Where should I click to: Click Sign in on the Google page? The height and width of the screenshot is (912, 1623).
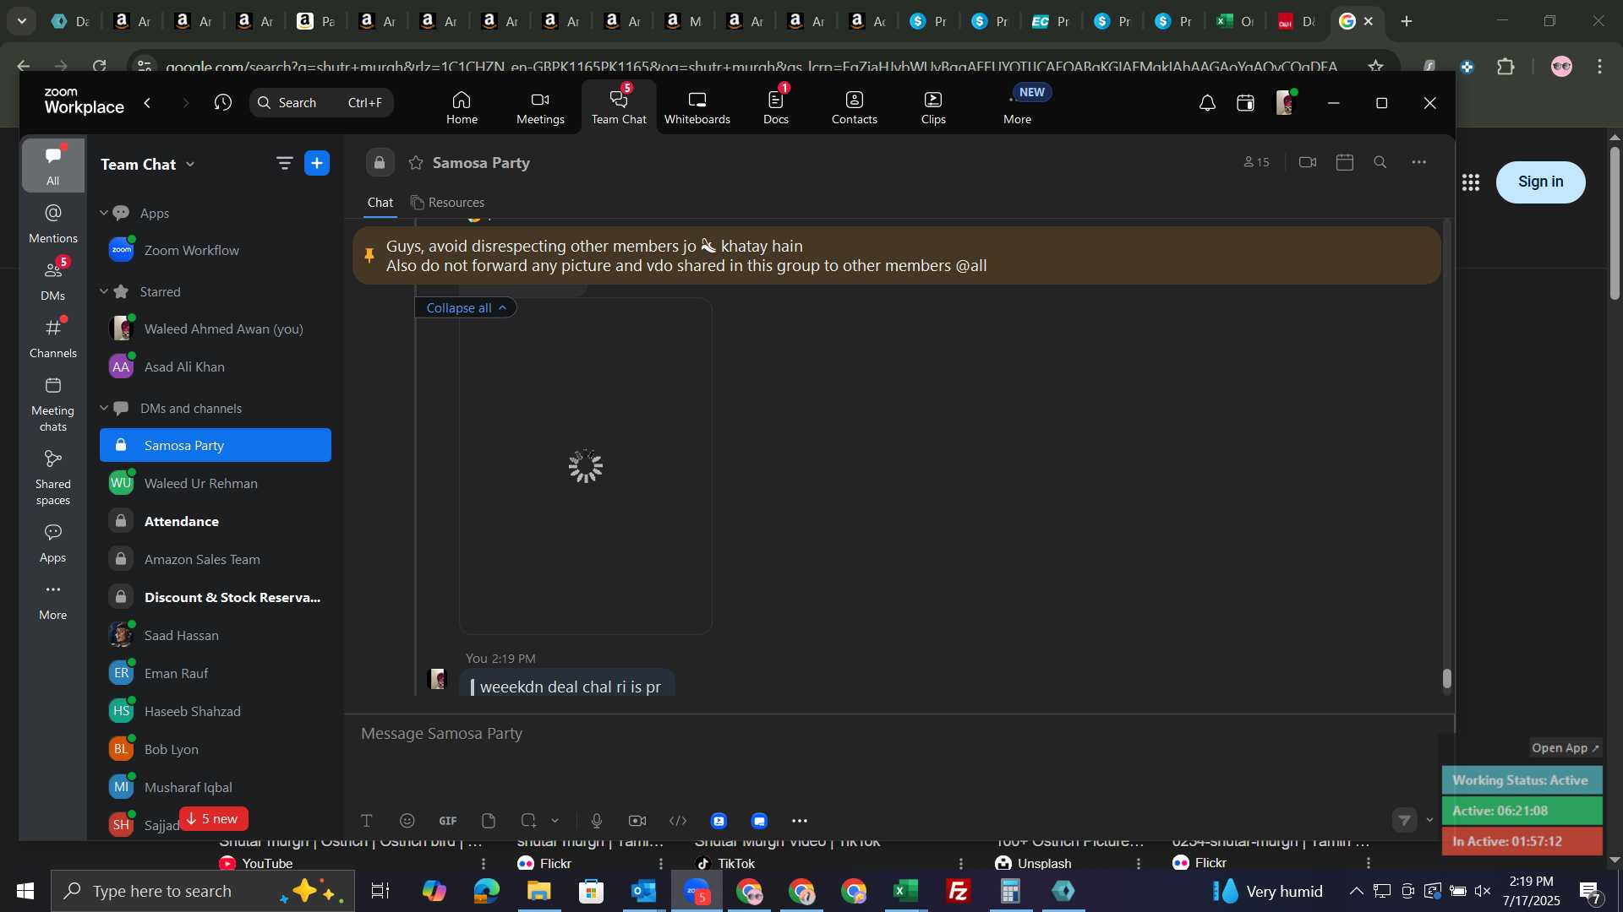point(1540,182)
